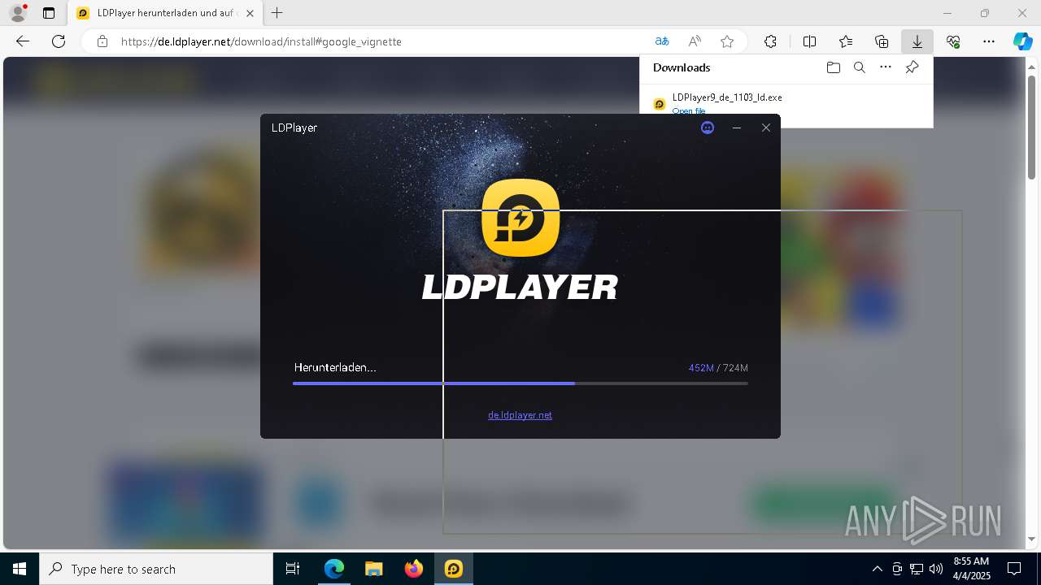Screen dimensions: 1041x585
Task: Open the Collections icon
Action: coord(882,41)
